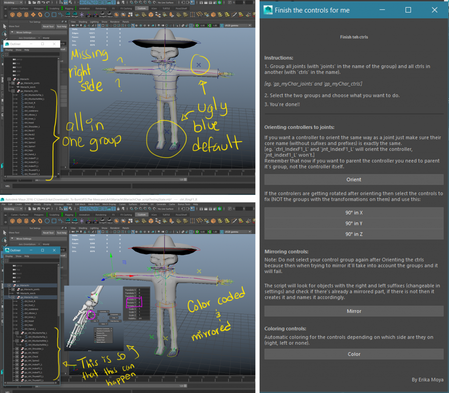
Task: Open the Custom shelf tab in lower Maya
Action: (x=141, y=215)
